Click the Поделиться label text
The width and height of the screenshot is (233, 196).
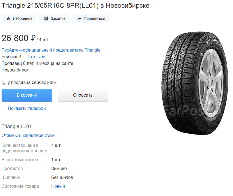(94, 19)
